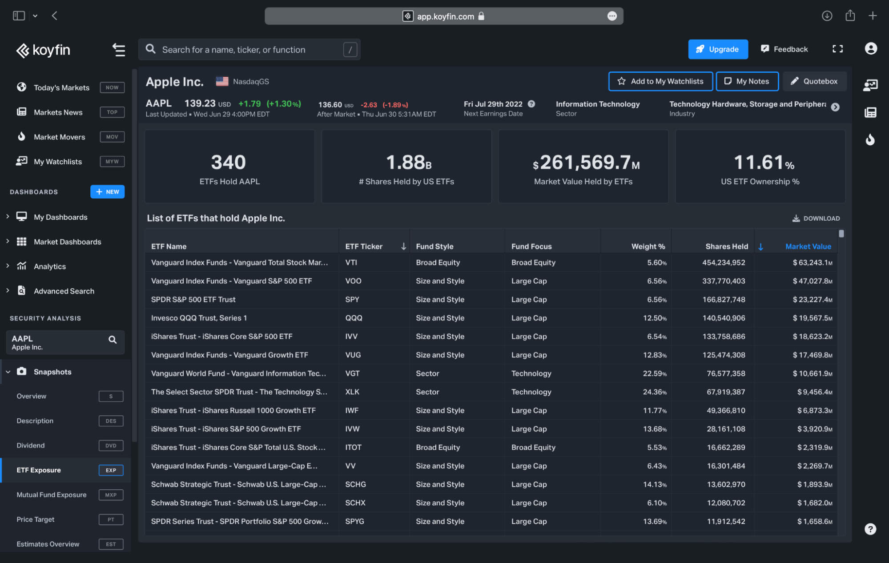Collapse the Snapshots section

point(8,372)
